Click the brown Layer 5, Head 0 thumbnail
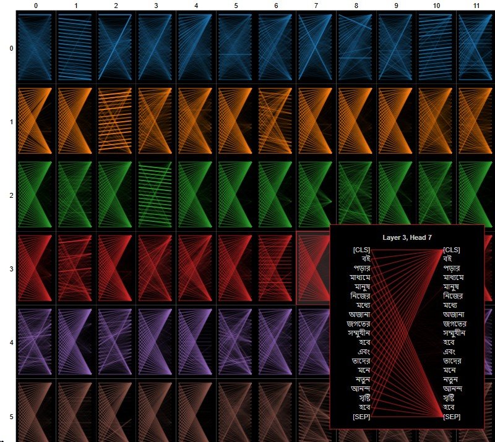495x442 pixels. click(36, 411)
